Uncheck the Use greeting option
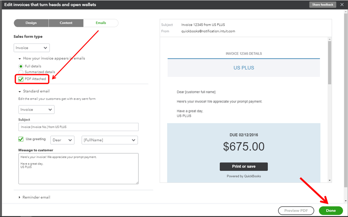The width and height of the screenshot is (348, 217). (x=21, y=139)
